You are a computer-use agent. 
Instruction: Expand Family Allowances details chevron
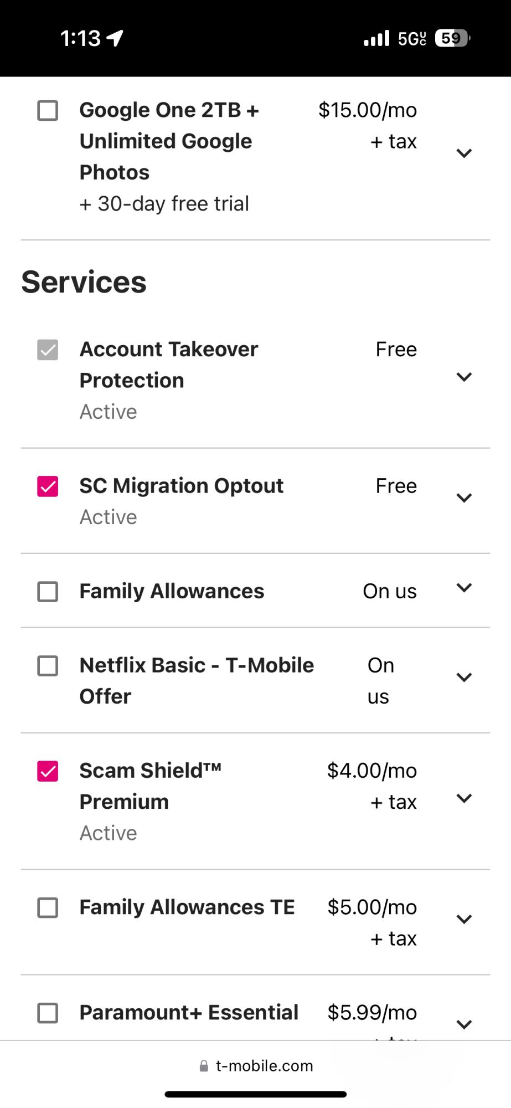point(464,587)
